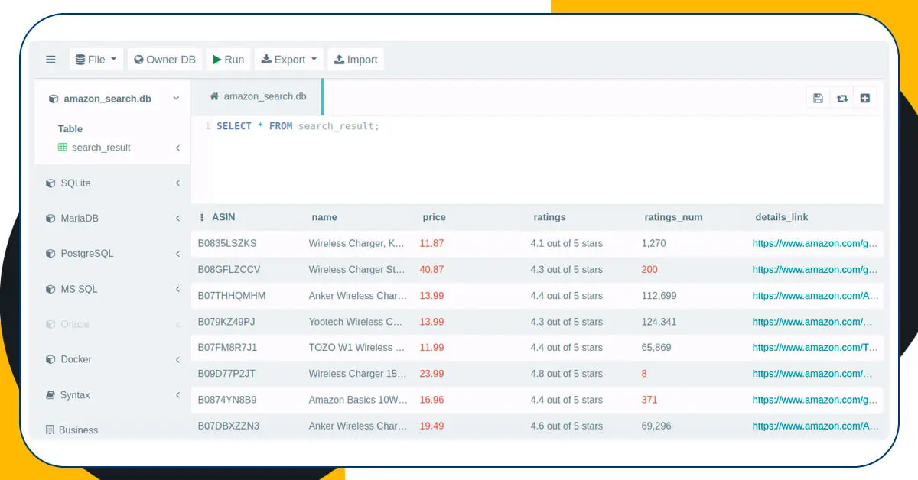Select ASIN cell B09D77P2JT

pyautogui.click(x=226, y=374)
